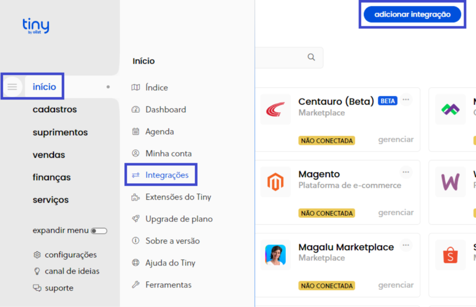The height and width of the screenshot is (307, 476).
Task: Click gerenciar link on the Magento card
Action: pos(396,213)
